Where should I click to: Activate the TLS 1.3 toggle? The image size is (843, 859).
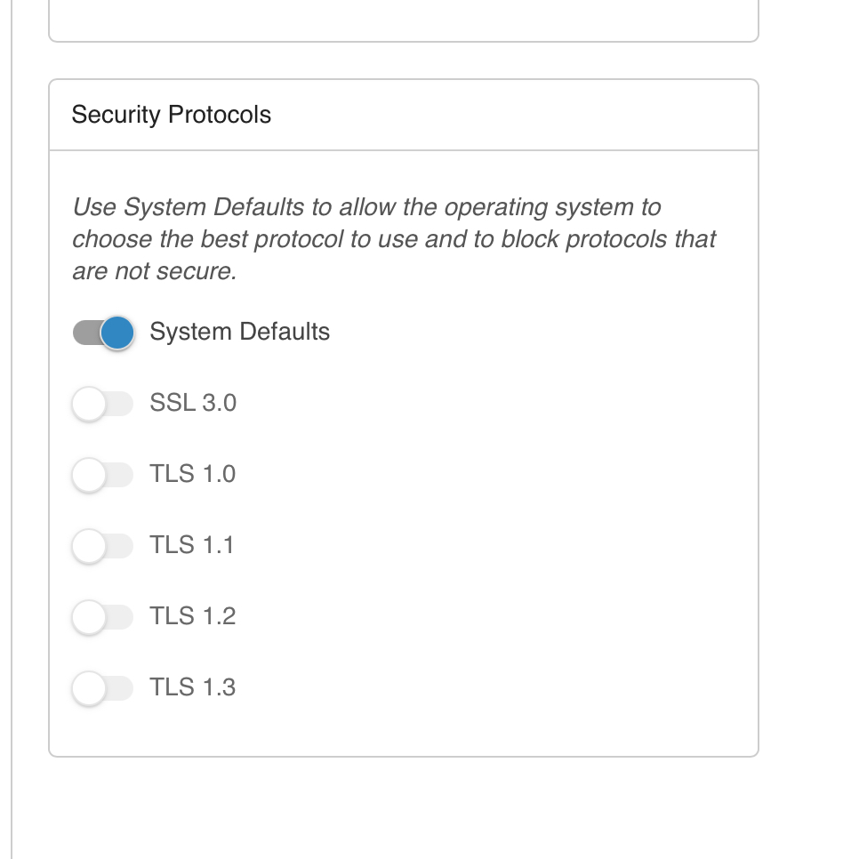(x=102, y=688)
